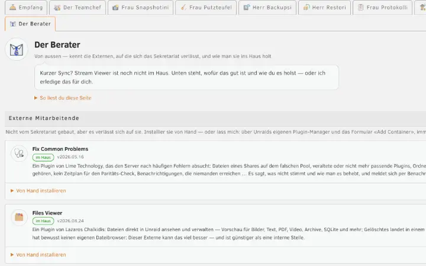Image resolution: width=426 pixels, height=266 pixels.
Task: Click the tie icon on Der Berater tab
Action: point(13,24)
